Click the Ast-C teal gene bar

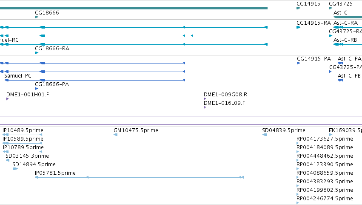[348, 17]
